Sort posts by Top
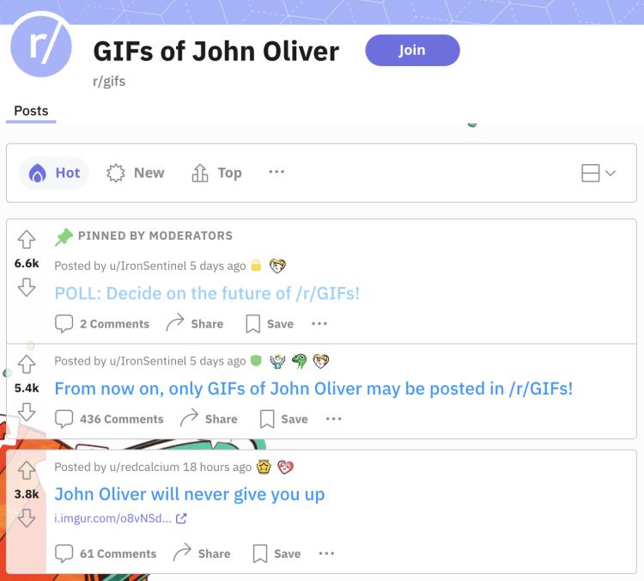This screenshot has height=581, width=644. click(x=217, y=173)
